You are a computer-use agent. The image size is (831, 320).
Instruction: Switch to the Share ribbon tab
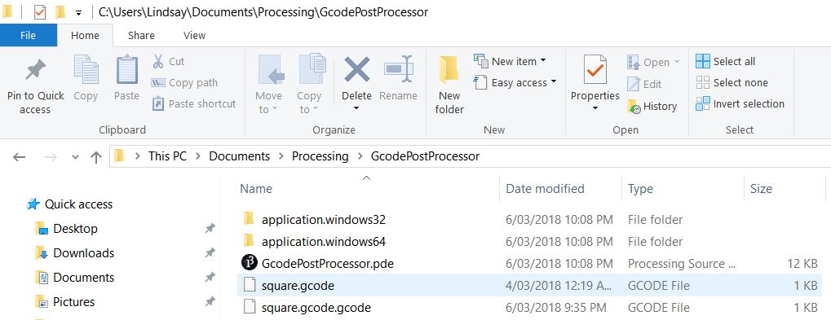pyautogui.click(x=142, y=36)
